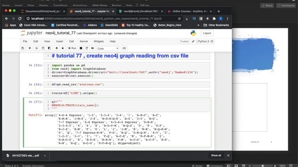This screenshot has width=298, height=167.
Task: Click the Comments button in PowerPoint ribbon
Action: click(x=286, y=6)
